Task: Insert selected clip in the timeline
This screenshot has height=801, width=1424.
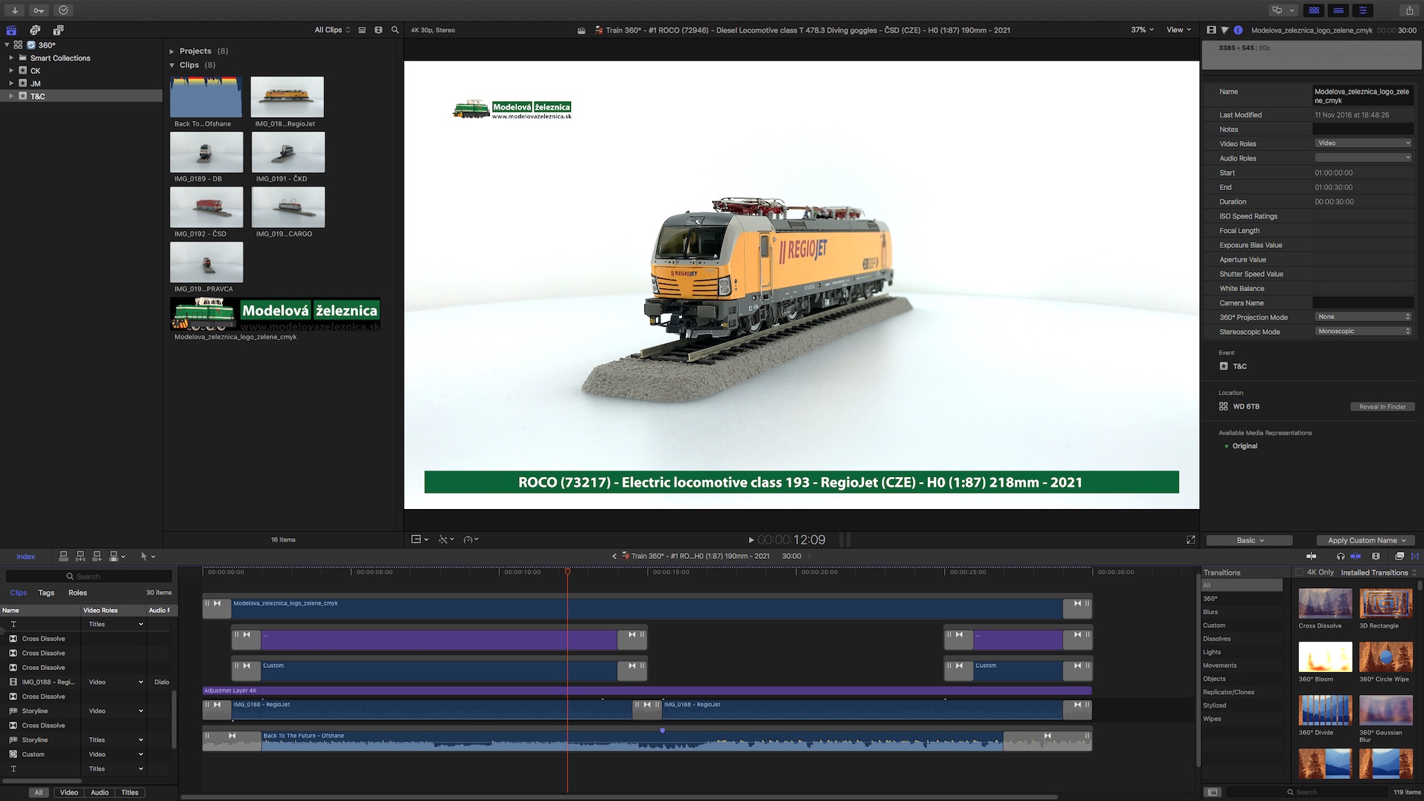Action: pyautogui.click(x=80, y=556)
